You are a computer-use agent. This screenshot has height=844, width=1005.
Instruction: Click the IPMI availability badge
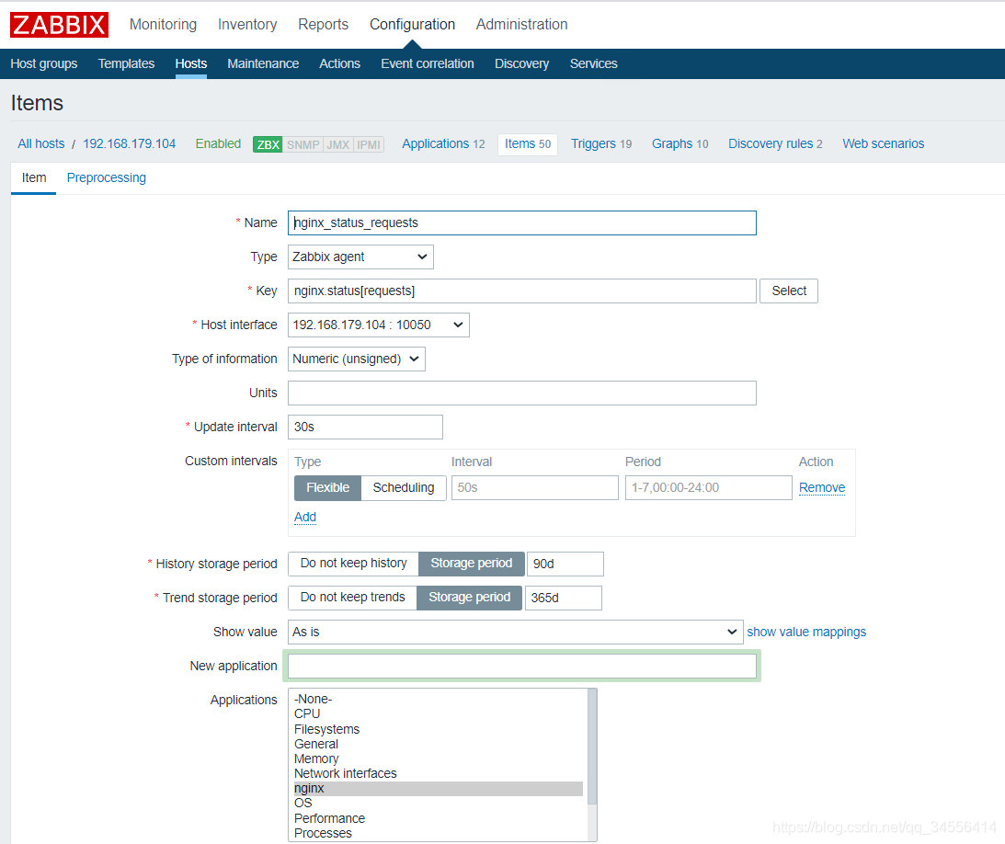[369, 144]
